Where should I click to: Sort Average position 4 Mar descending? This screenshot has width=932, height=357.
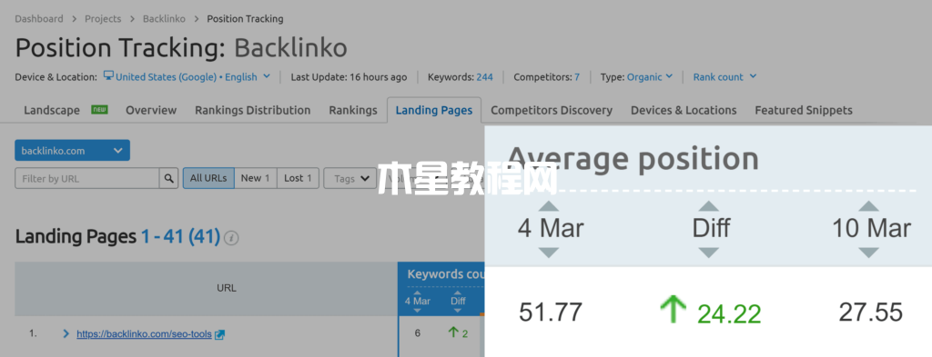tap(549, 253)
